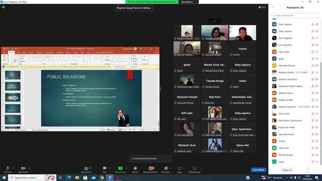Open the Apps icon
The width and height of the screenshot is (322, 181).
pos(179,168)
